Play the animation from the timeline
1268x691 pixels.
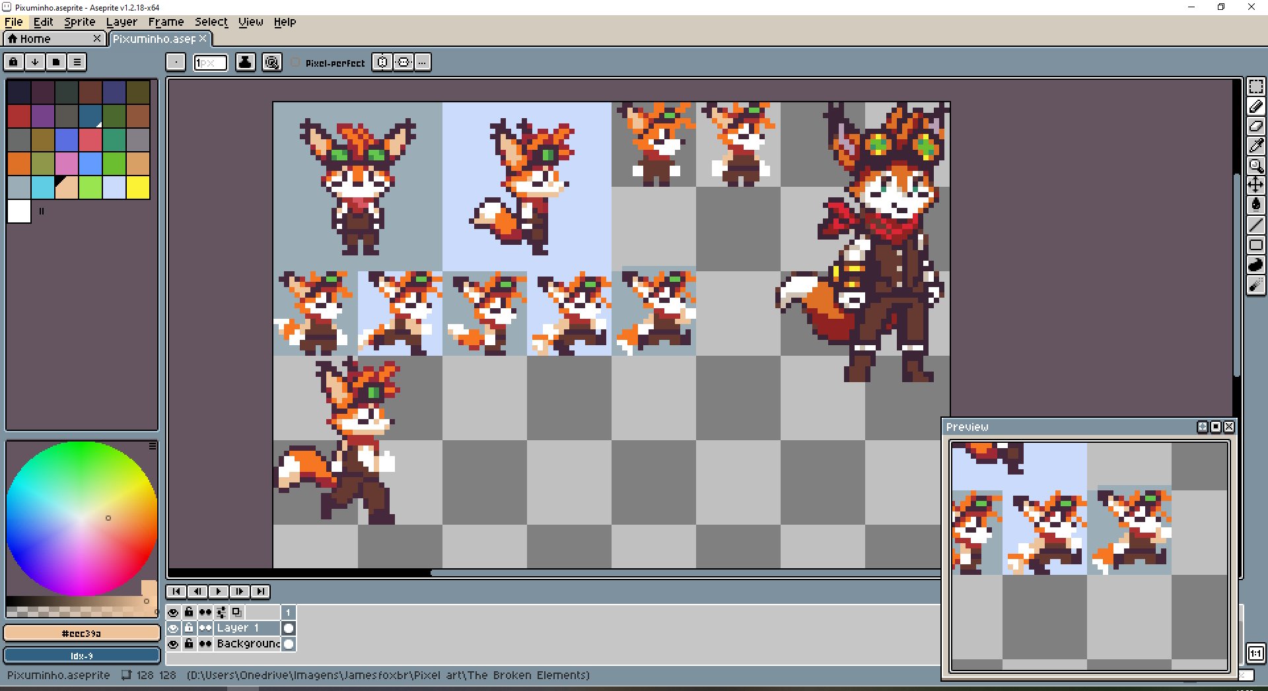click(x=219, y=591)
